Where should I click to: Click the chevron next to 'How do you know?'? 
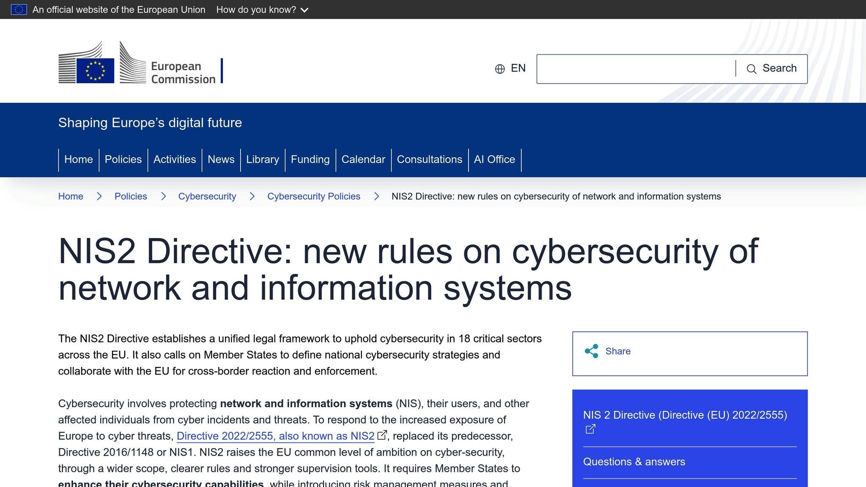coord(304,10)
